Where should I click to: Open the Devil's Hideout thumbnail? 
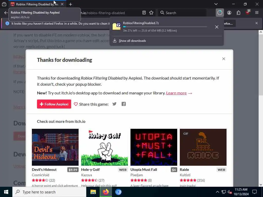point(55,147)
